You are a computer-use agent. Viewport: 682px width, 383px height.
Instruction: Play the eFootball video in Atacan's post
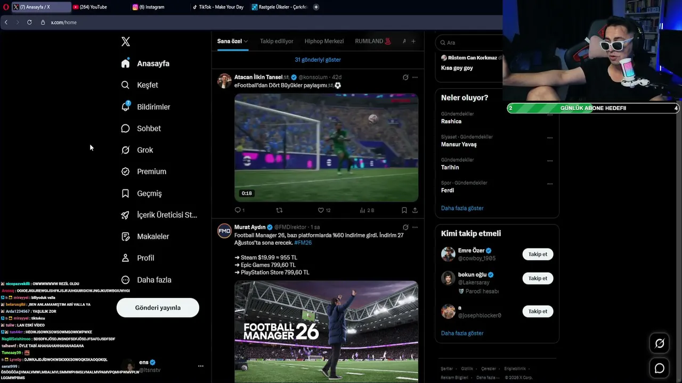tap(326, 147)
